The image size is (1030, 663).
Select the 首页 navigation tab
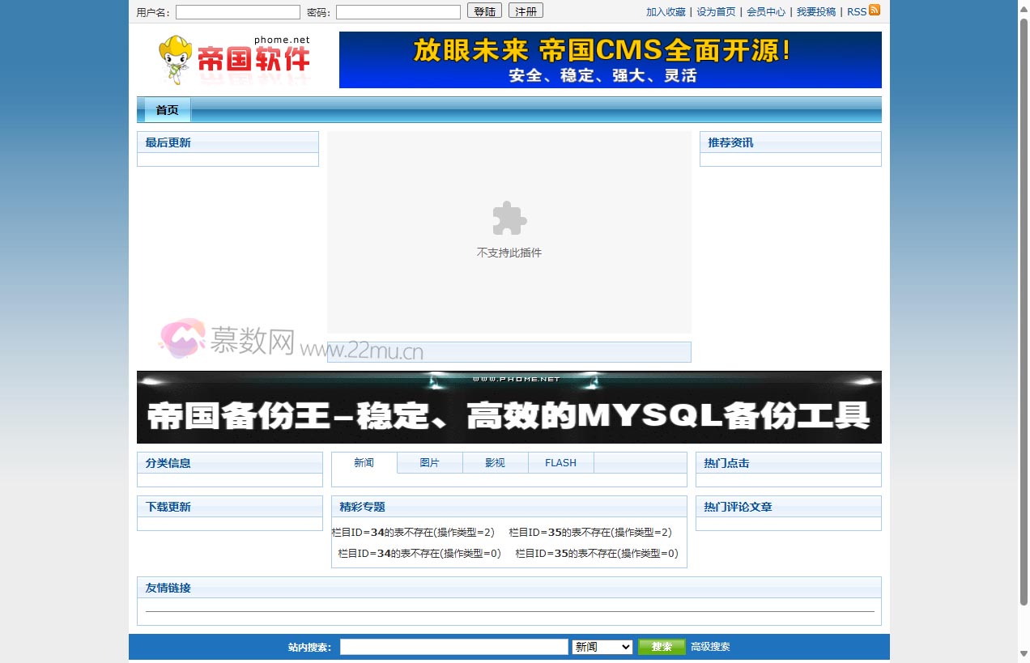point(166,109)
